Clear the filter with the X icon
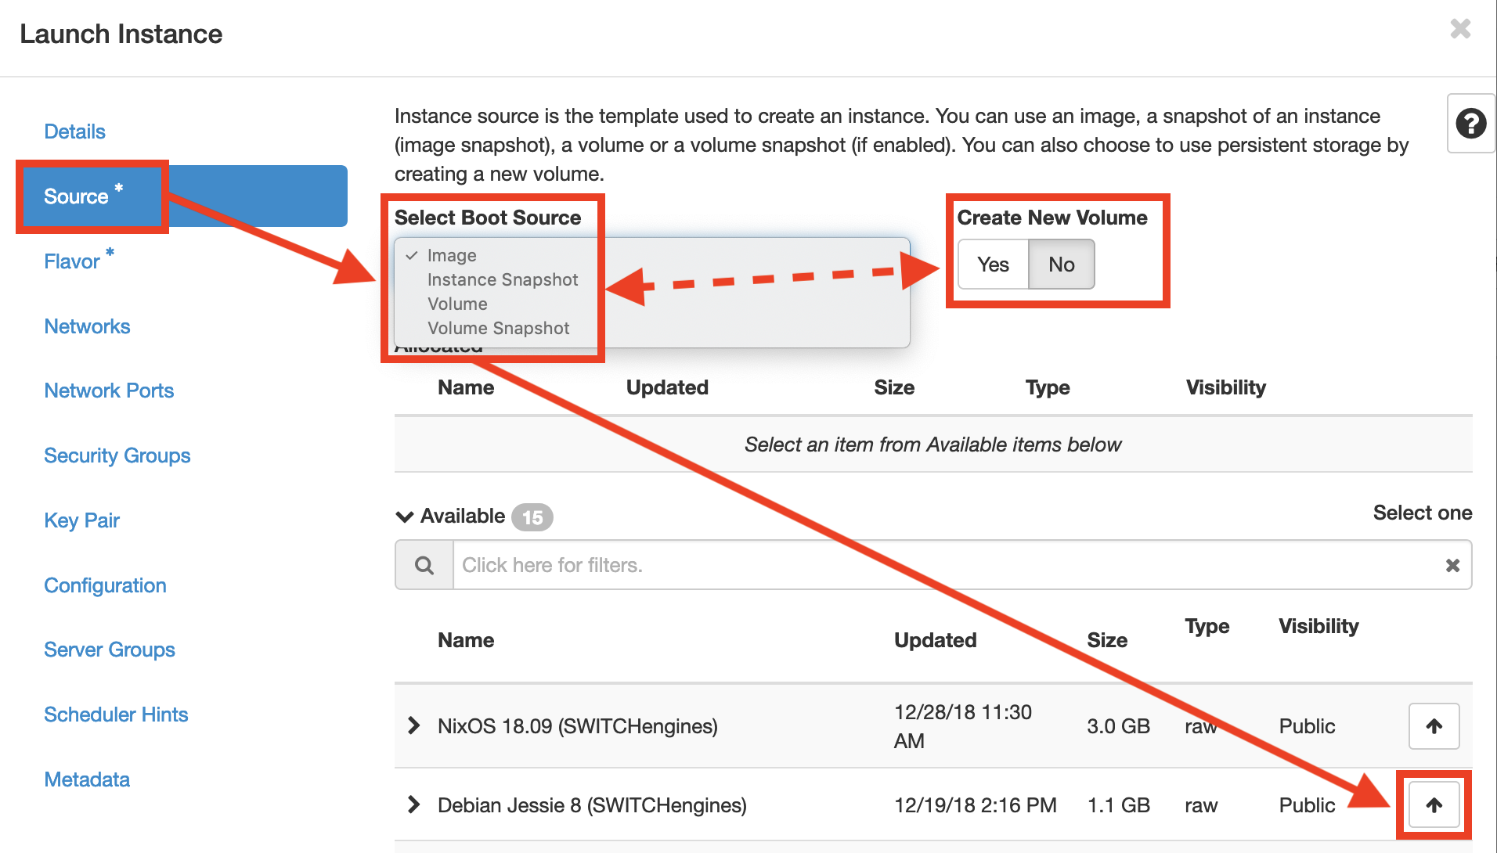The image size is (1497, 853). point(1452,564)
